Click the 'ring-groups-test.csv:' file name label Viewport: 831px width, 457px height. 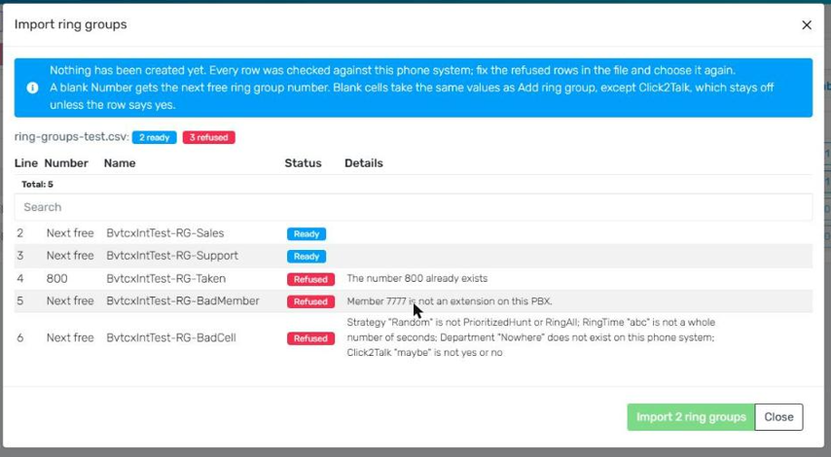tap(72, 137)
